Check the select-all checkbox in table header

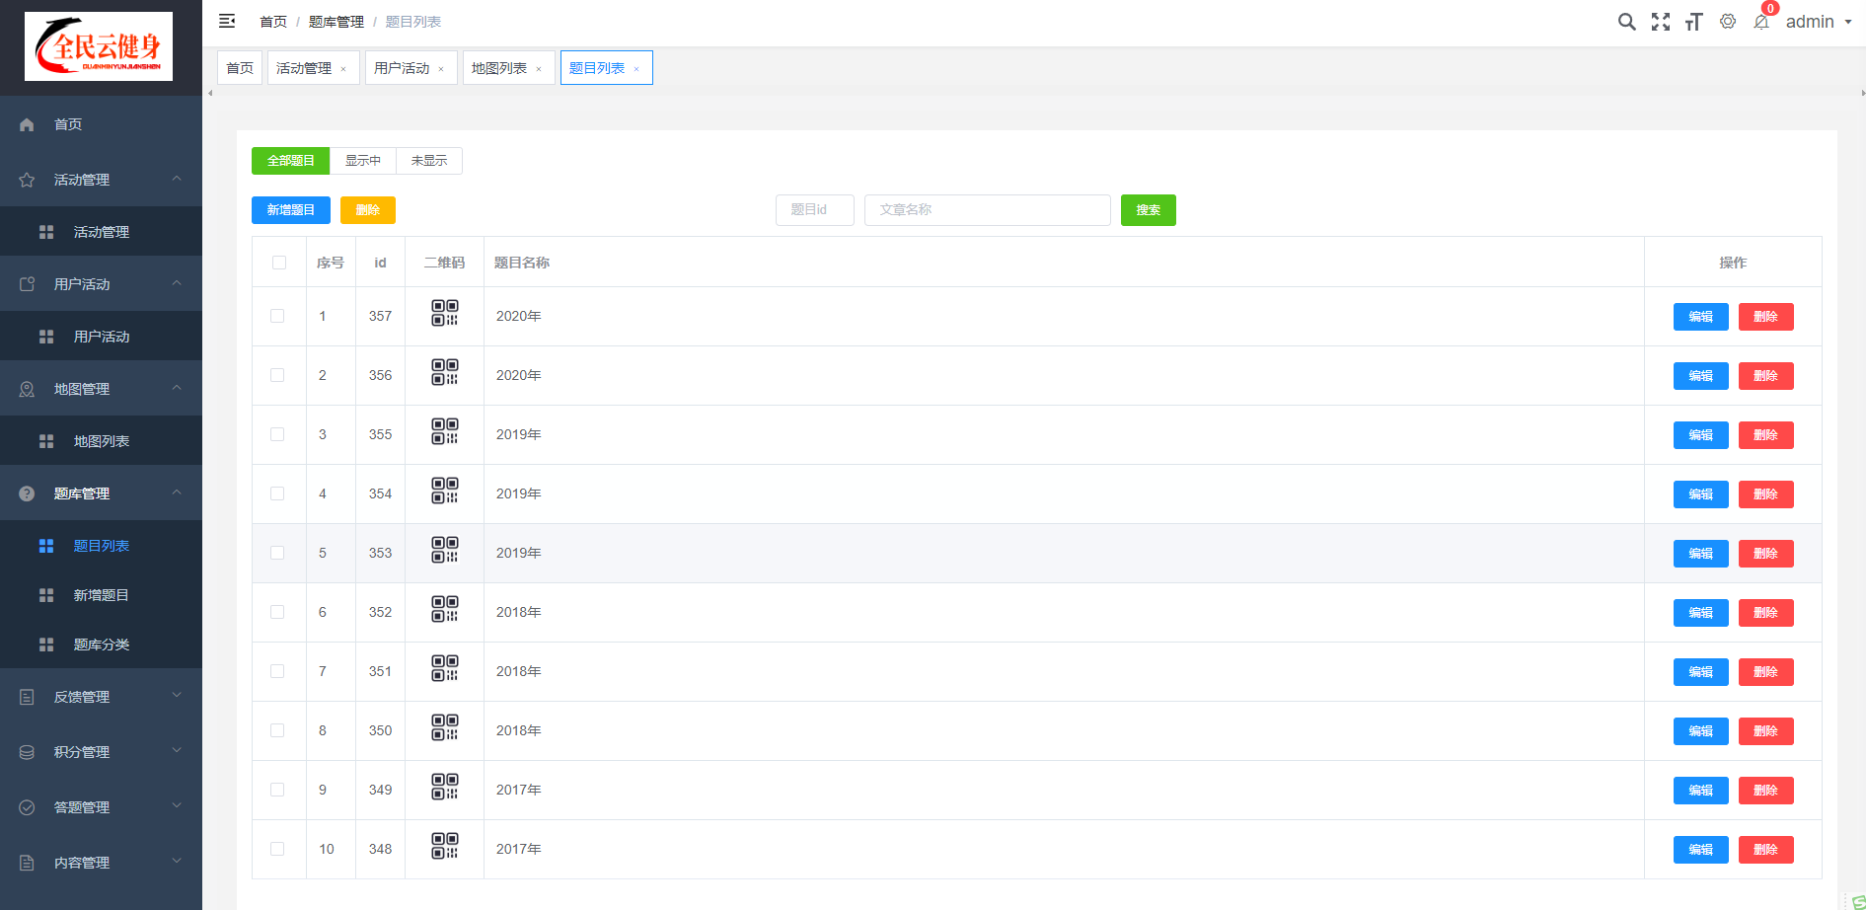pyautogui.click(x=279, y=263)
